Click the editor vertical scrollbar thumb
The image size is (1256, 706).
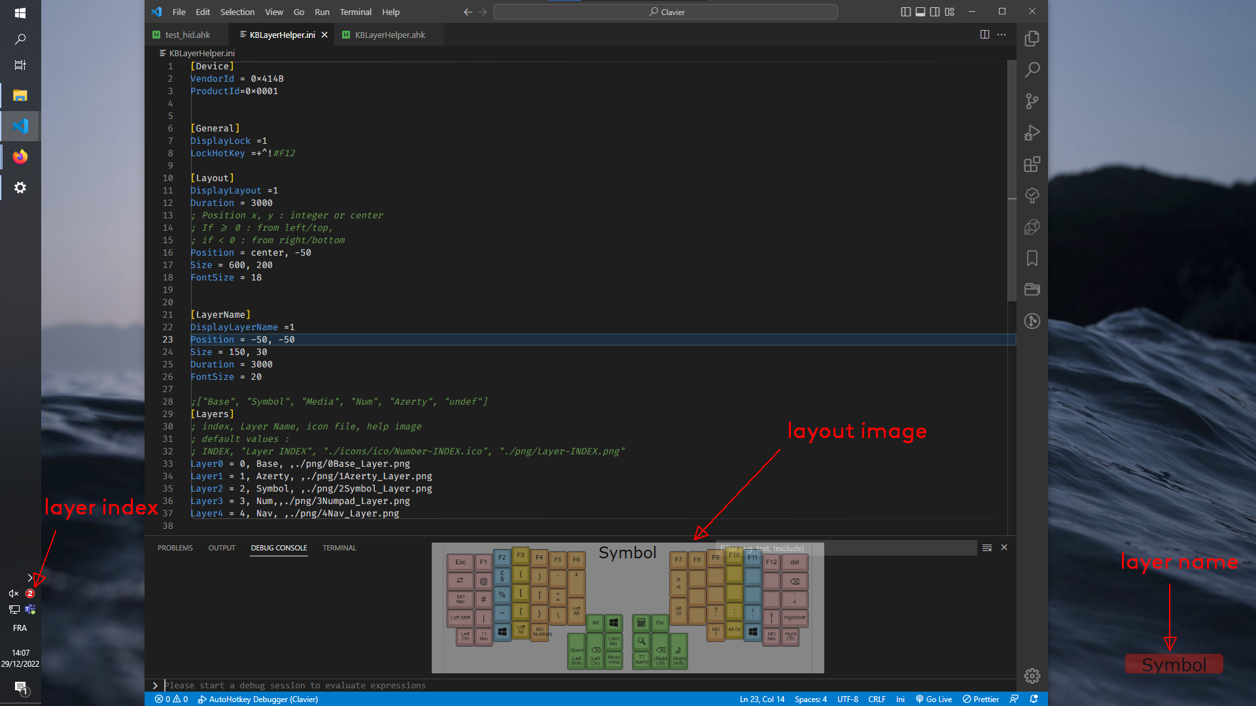(x=1011, y=180)
